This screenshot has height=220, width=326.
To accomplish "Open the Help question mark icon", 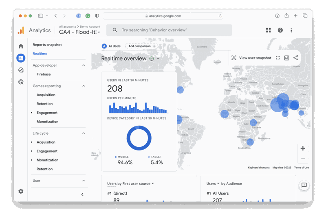I will pos(280,30).
